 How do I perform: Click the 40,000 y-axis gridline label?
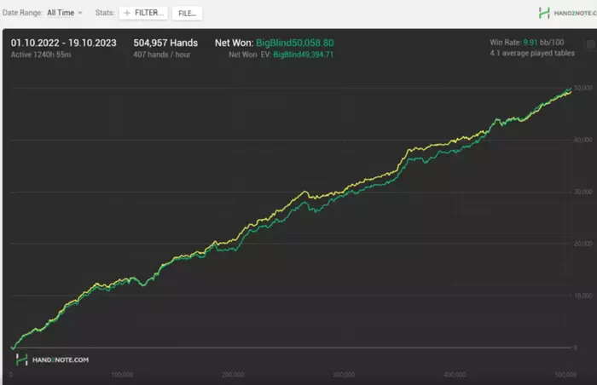(583, 140)
